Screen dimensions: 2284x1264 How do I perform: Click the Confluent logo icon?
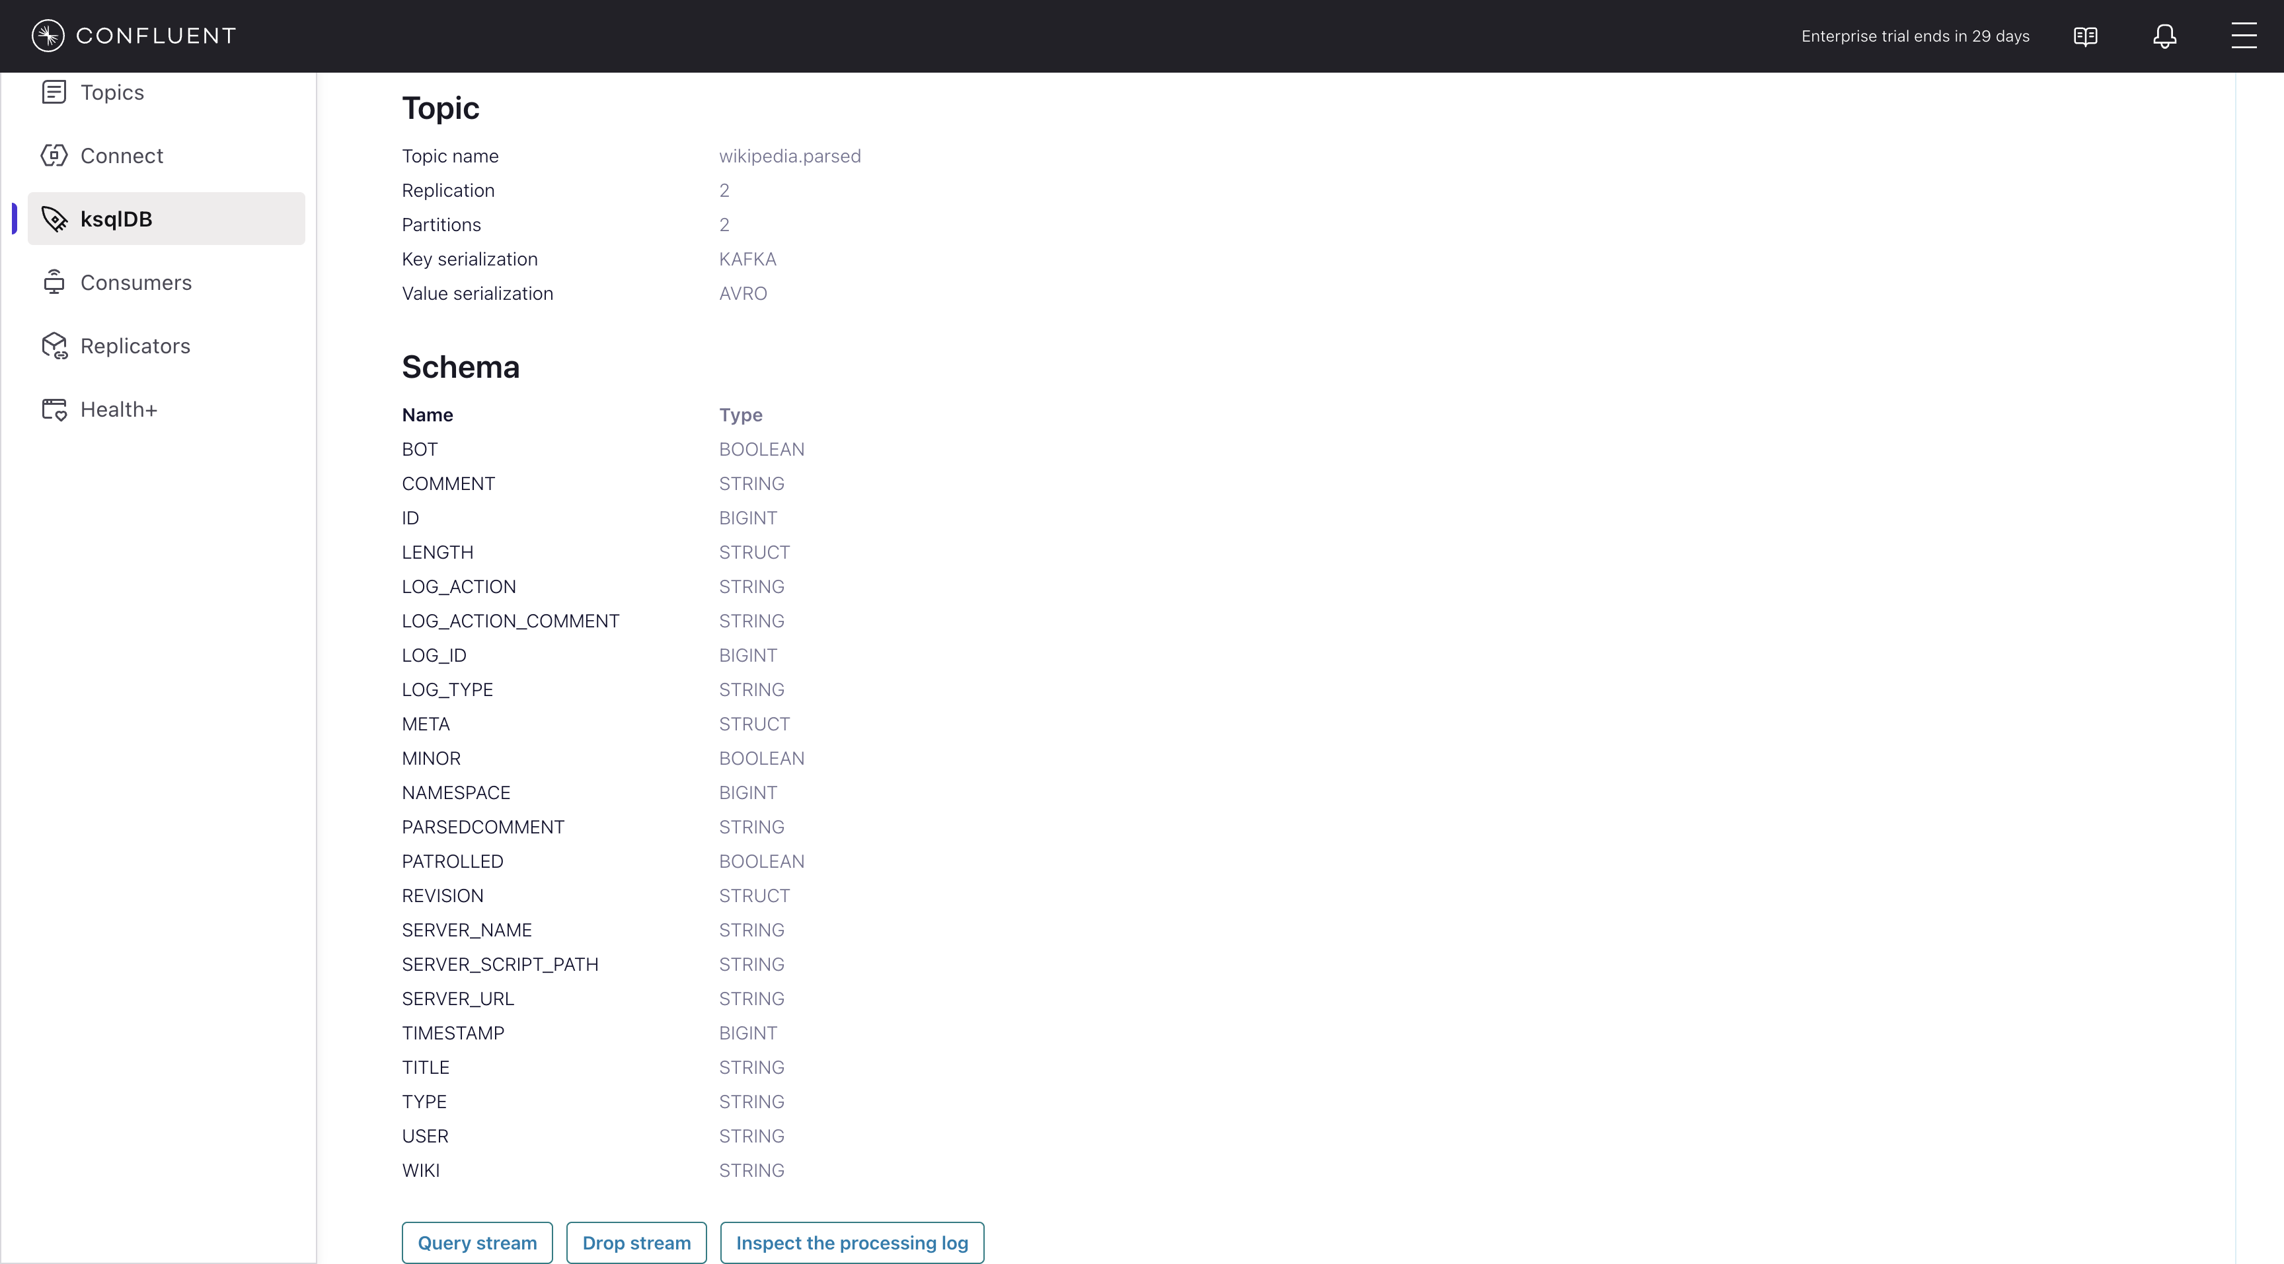[x=48, y=36]
